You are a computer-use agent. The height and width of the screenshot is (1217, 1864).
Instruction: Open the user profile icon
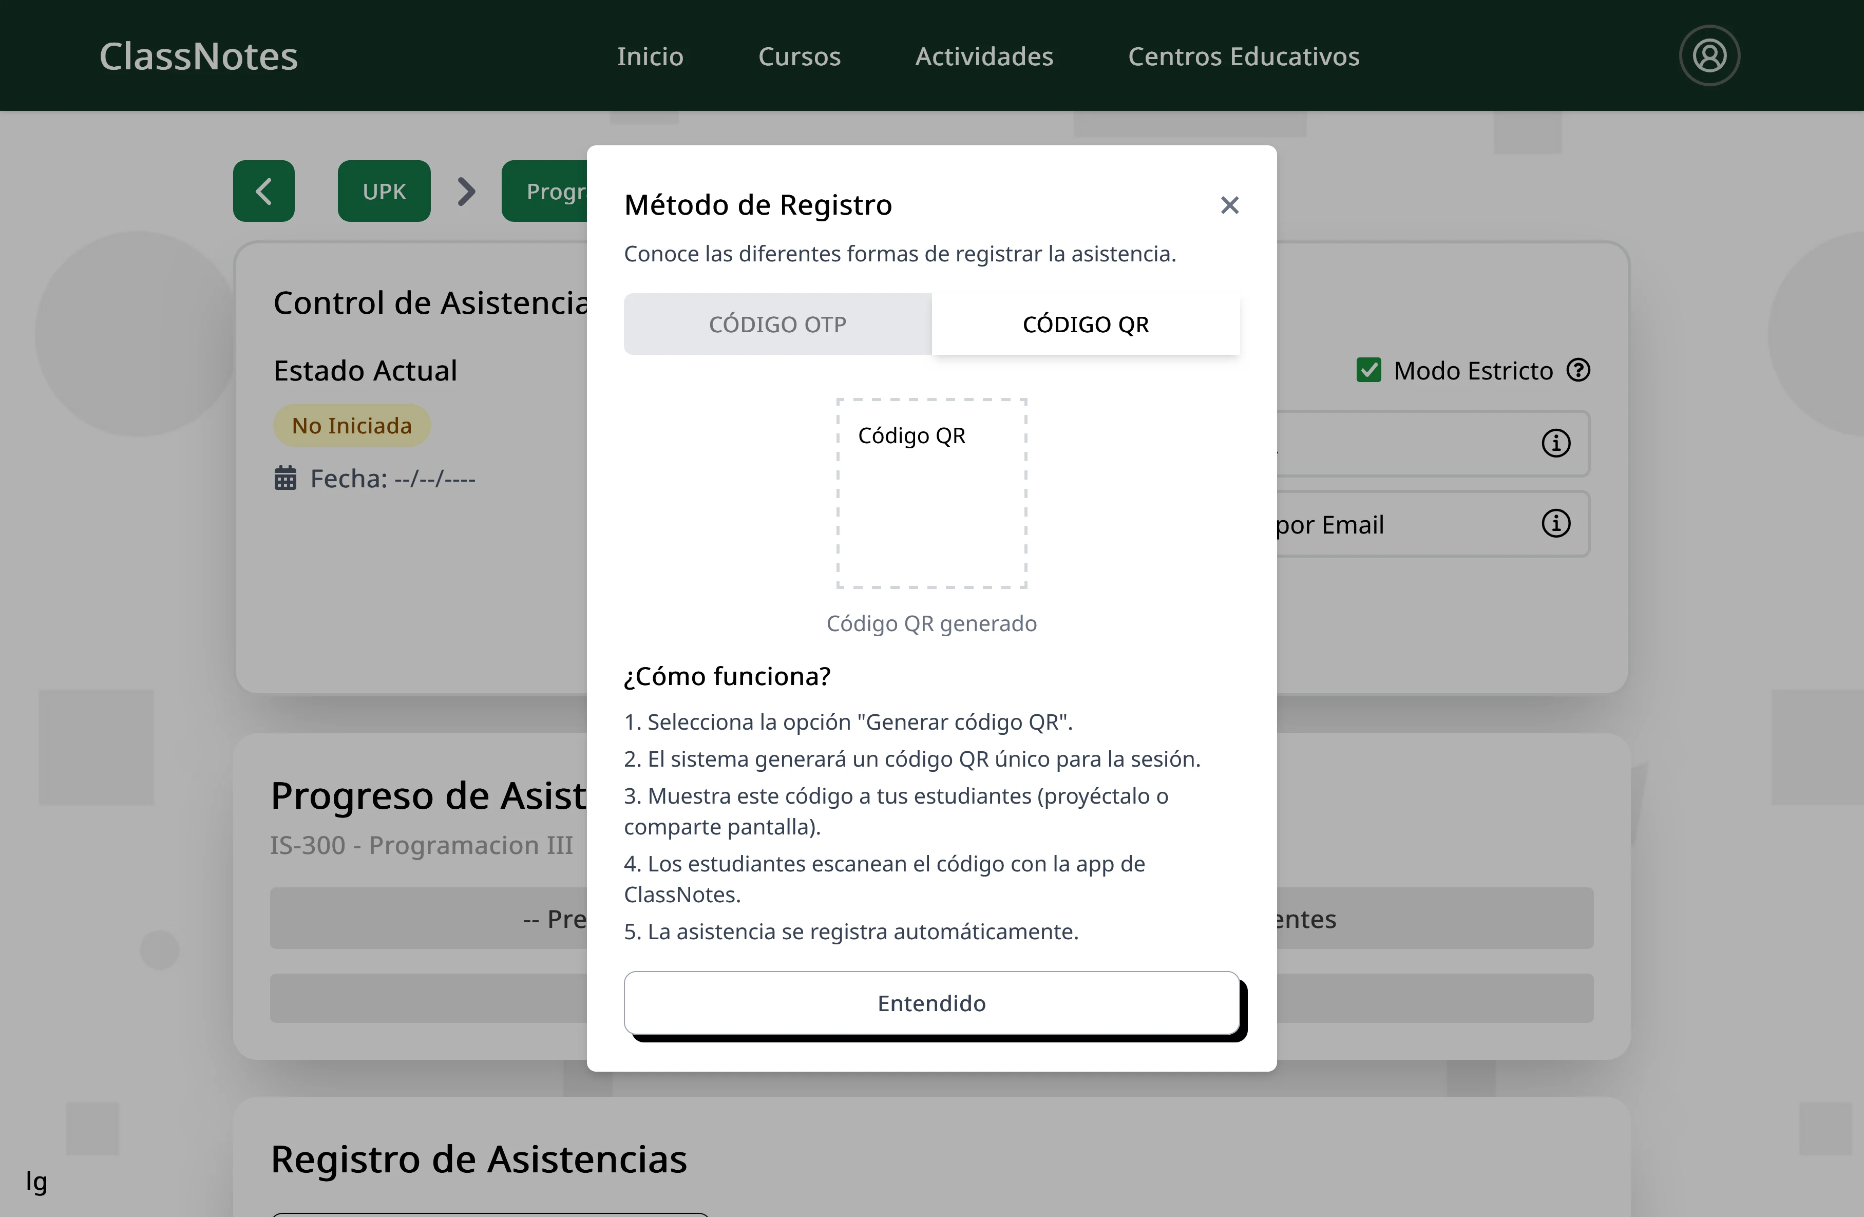(1710, 55)
